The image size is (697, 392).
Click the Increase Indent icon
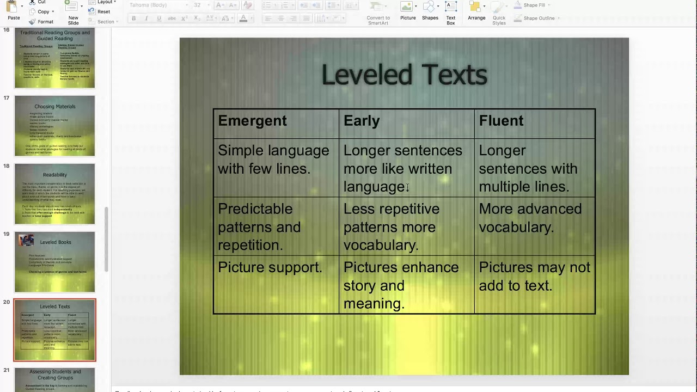(x=316, y=5)
